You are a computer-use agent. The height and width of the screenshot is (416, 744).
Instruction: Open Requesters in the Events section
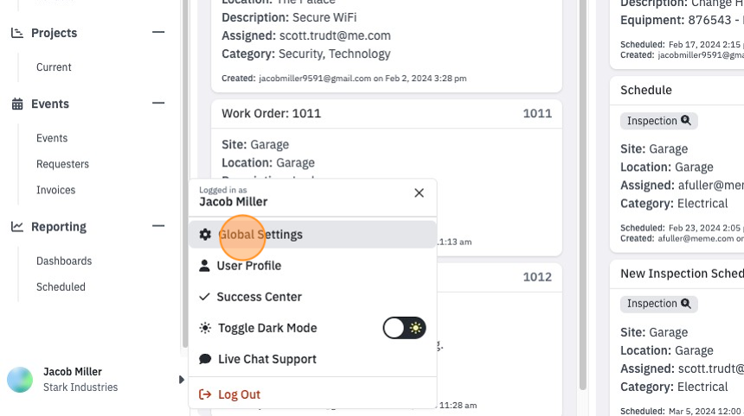tap(62, 164)
